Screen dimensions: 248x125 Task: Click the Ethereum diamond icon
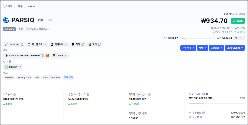tap(7, 55)
